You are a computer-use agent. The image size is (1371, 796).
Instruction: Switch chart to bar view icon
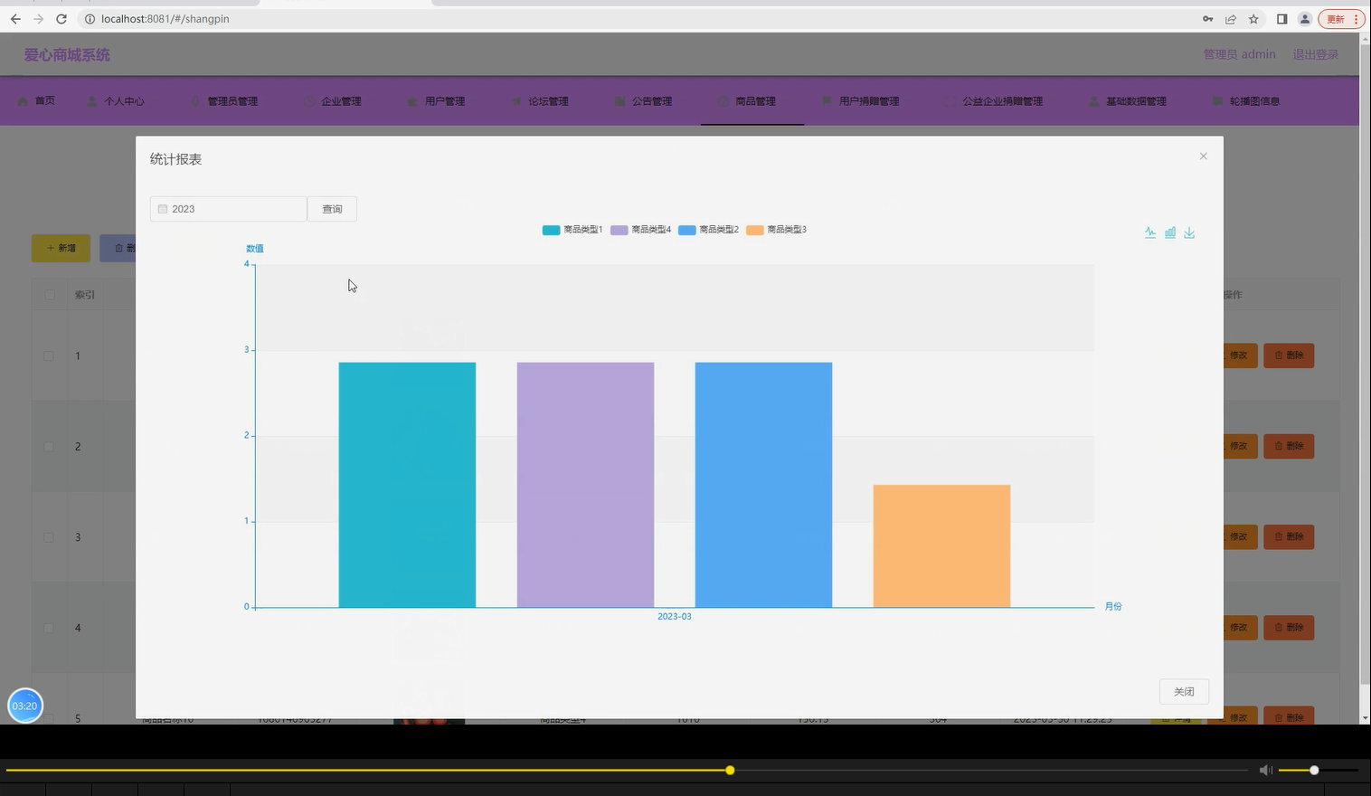pyautogui.click(x=1170, y=232)
